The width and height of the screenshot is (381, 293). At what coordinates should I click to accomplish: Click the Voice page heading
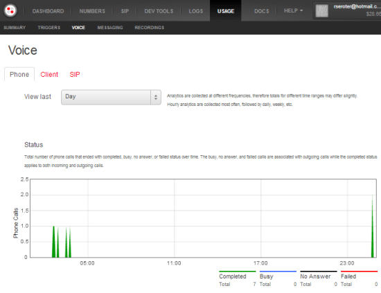pyautogui.click(x=23, y=51)
